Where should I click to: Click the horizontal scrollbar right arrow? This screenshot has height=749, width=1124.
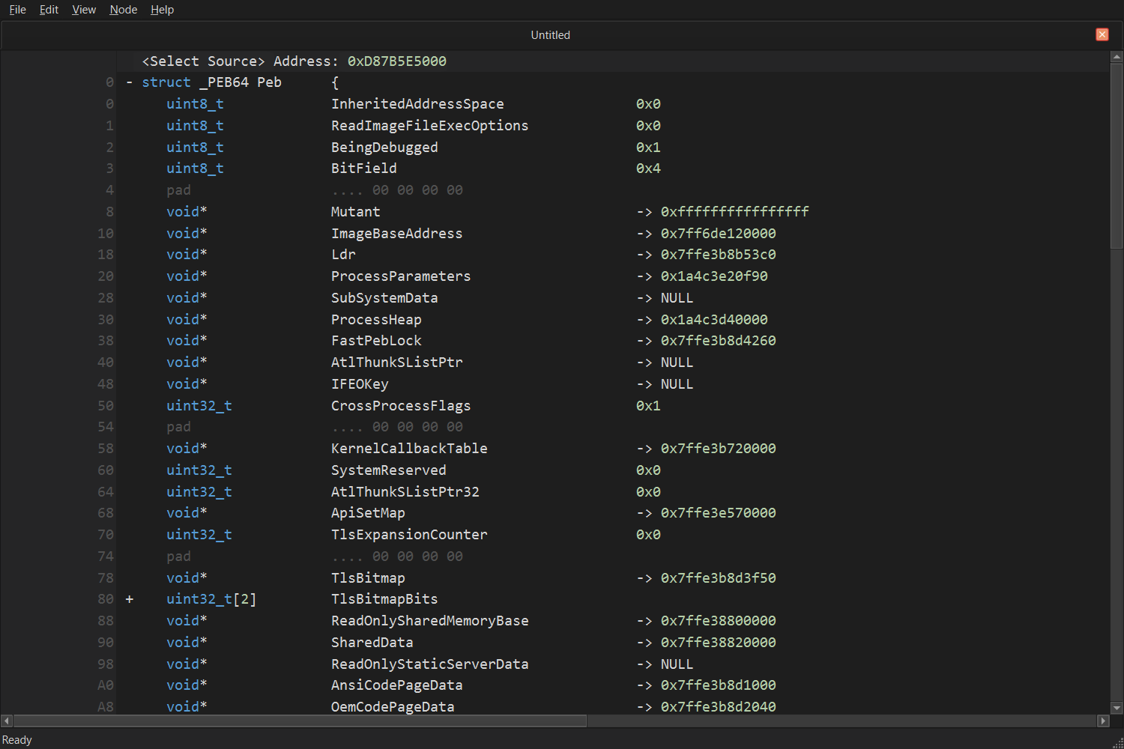click(x=1103, y=721)
